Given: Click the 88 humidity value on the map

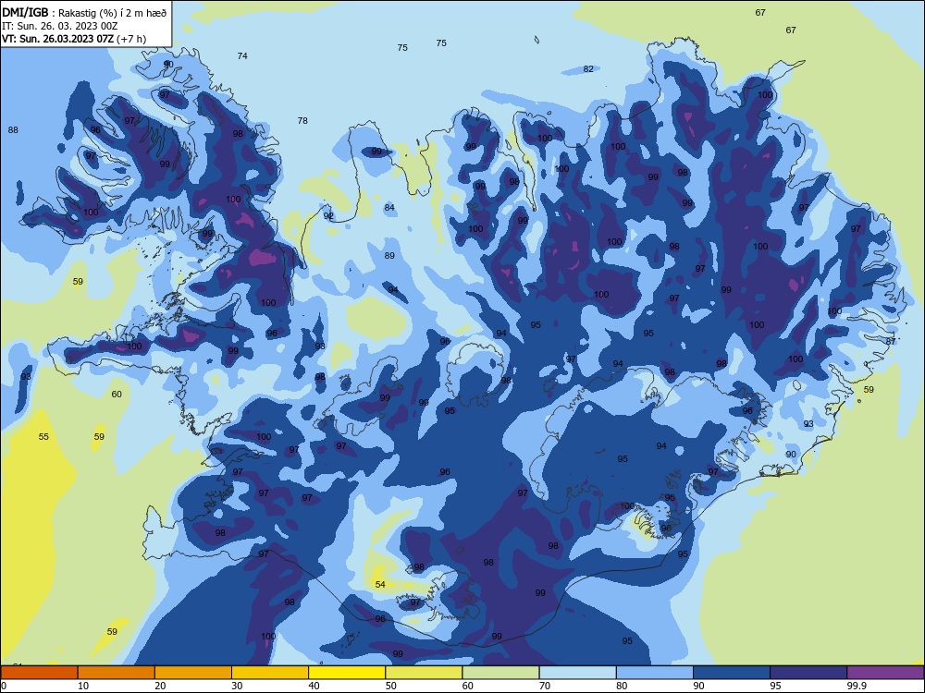Looking at the screenshot, I should pos(13,129).
